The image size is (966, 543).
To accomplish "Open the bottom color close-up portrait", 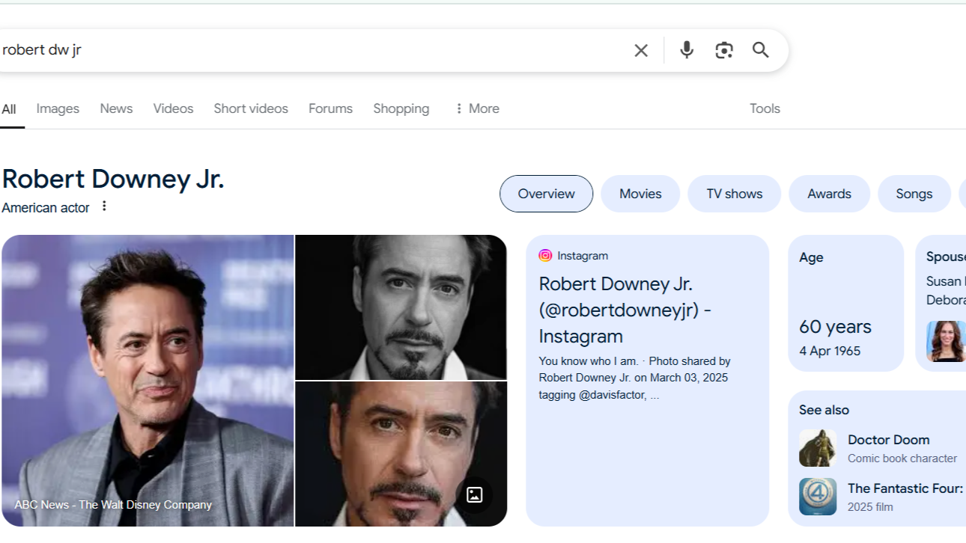I will pos(401,454).
